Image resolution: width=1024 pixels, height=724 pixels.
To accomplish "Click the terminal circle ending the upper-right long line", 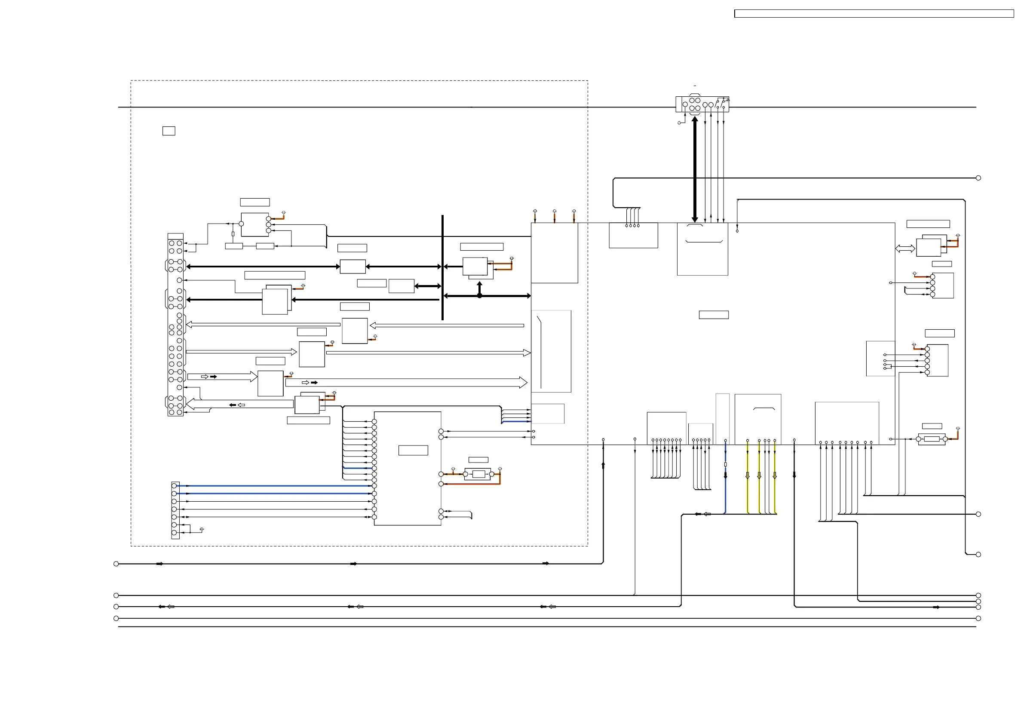I will point(978,178).
